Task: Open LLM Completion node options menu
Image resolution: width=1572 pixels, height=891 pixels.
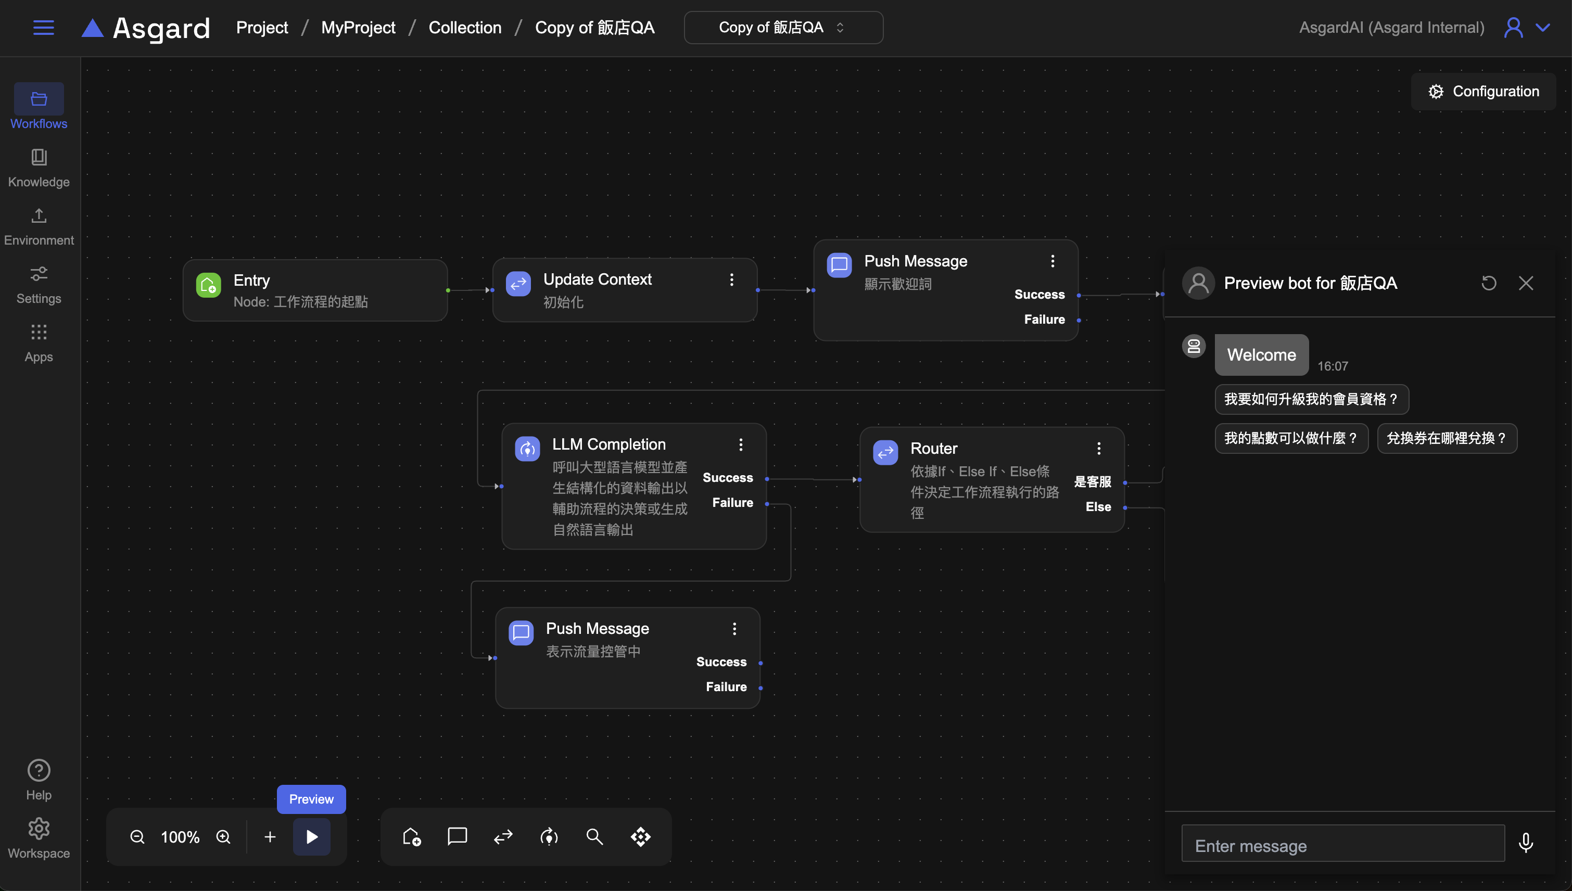Action: coord(740,444)
